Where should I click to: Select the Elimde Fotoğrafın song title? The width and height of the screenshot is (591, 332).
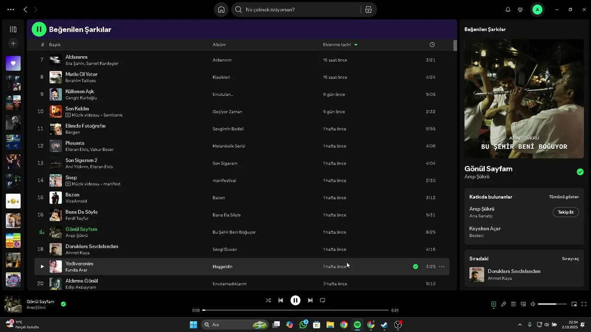point(85,126)
